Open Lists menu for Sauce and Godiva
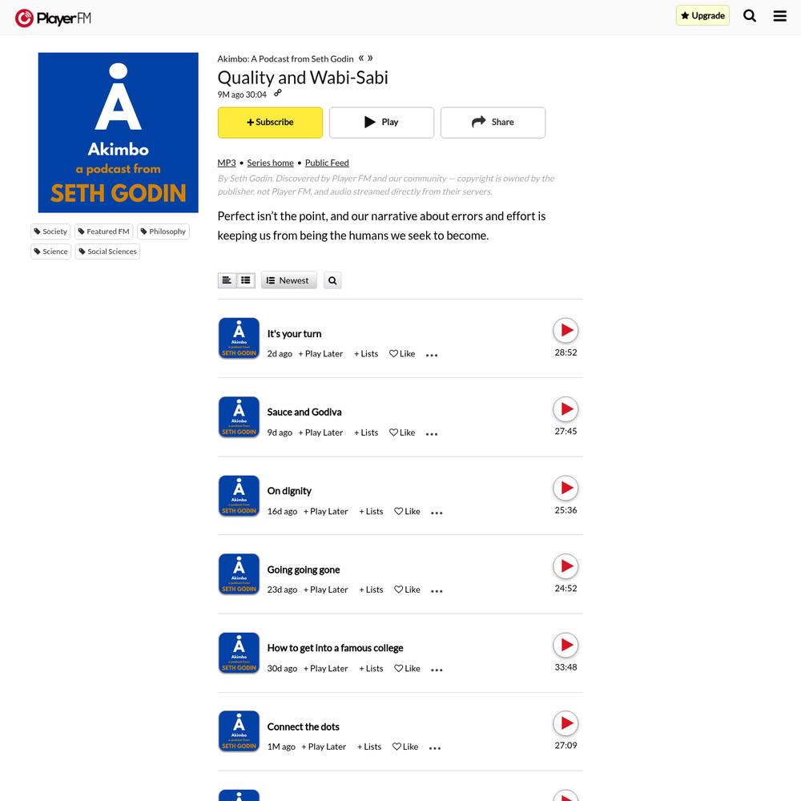 coord(366,433)
